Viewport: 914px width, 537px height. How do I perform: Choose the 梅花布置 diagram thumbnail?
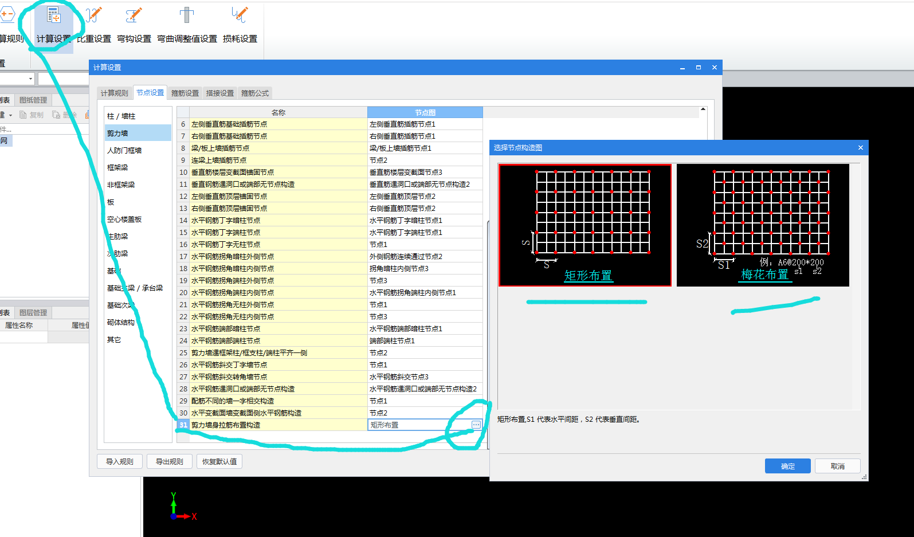[x=763, y=225]
